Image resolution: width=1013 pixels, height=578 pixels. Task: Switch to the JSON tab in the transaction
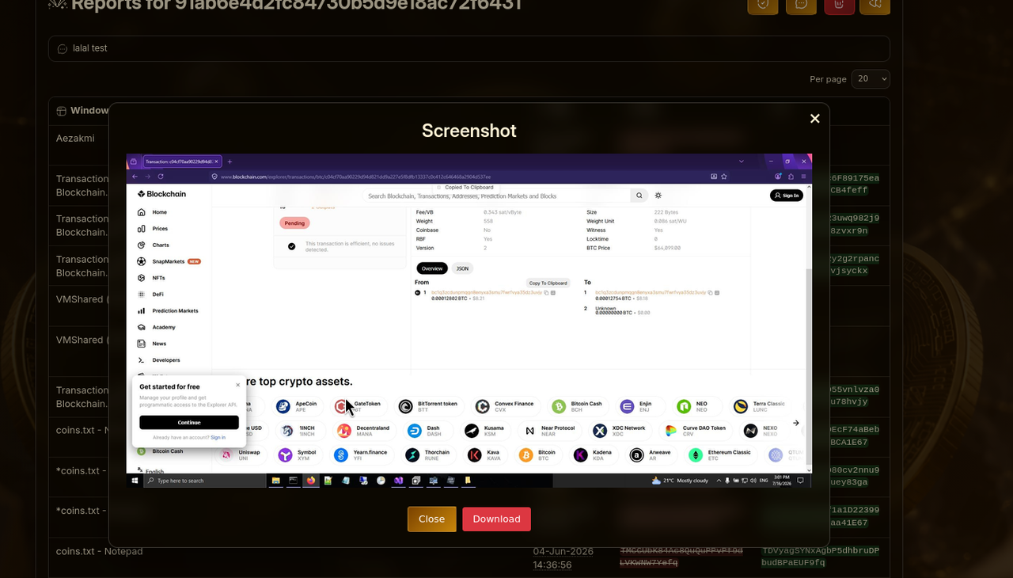click(462, 268)
